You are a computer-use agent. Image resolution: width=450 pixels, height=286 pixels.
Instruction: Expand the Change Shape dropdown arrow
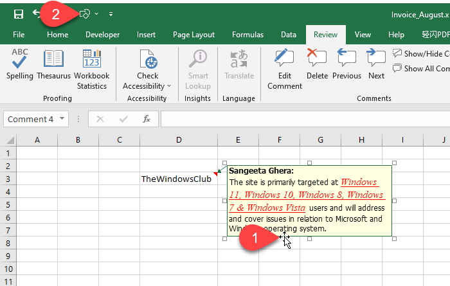(96, 13)
